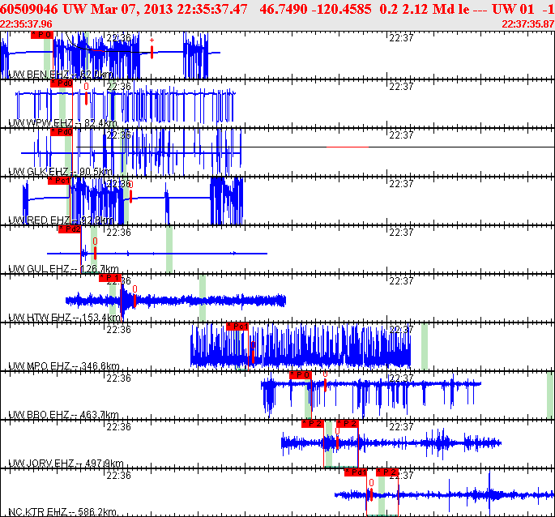
Task: Select the P pick flag on the WPW trace
Action: (62, 83)
